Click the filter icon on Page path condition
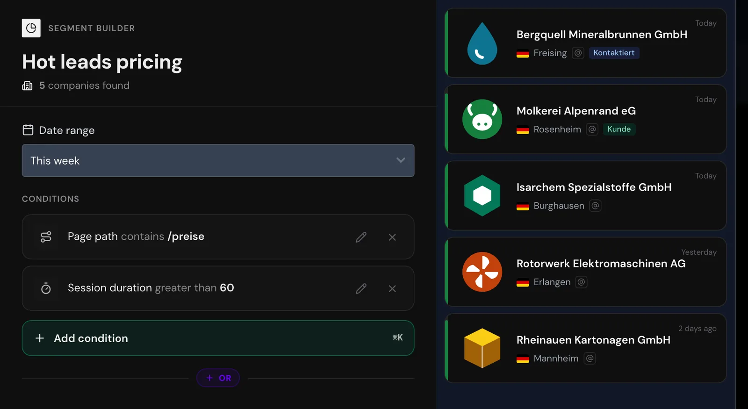The image size is (748, 409). 46,237
